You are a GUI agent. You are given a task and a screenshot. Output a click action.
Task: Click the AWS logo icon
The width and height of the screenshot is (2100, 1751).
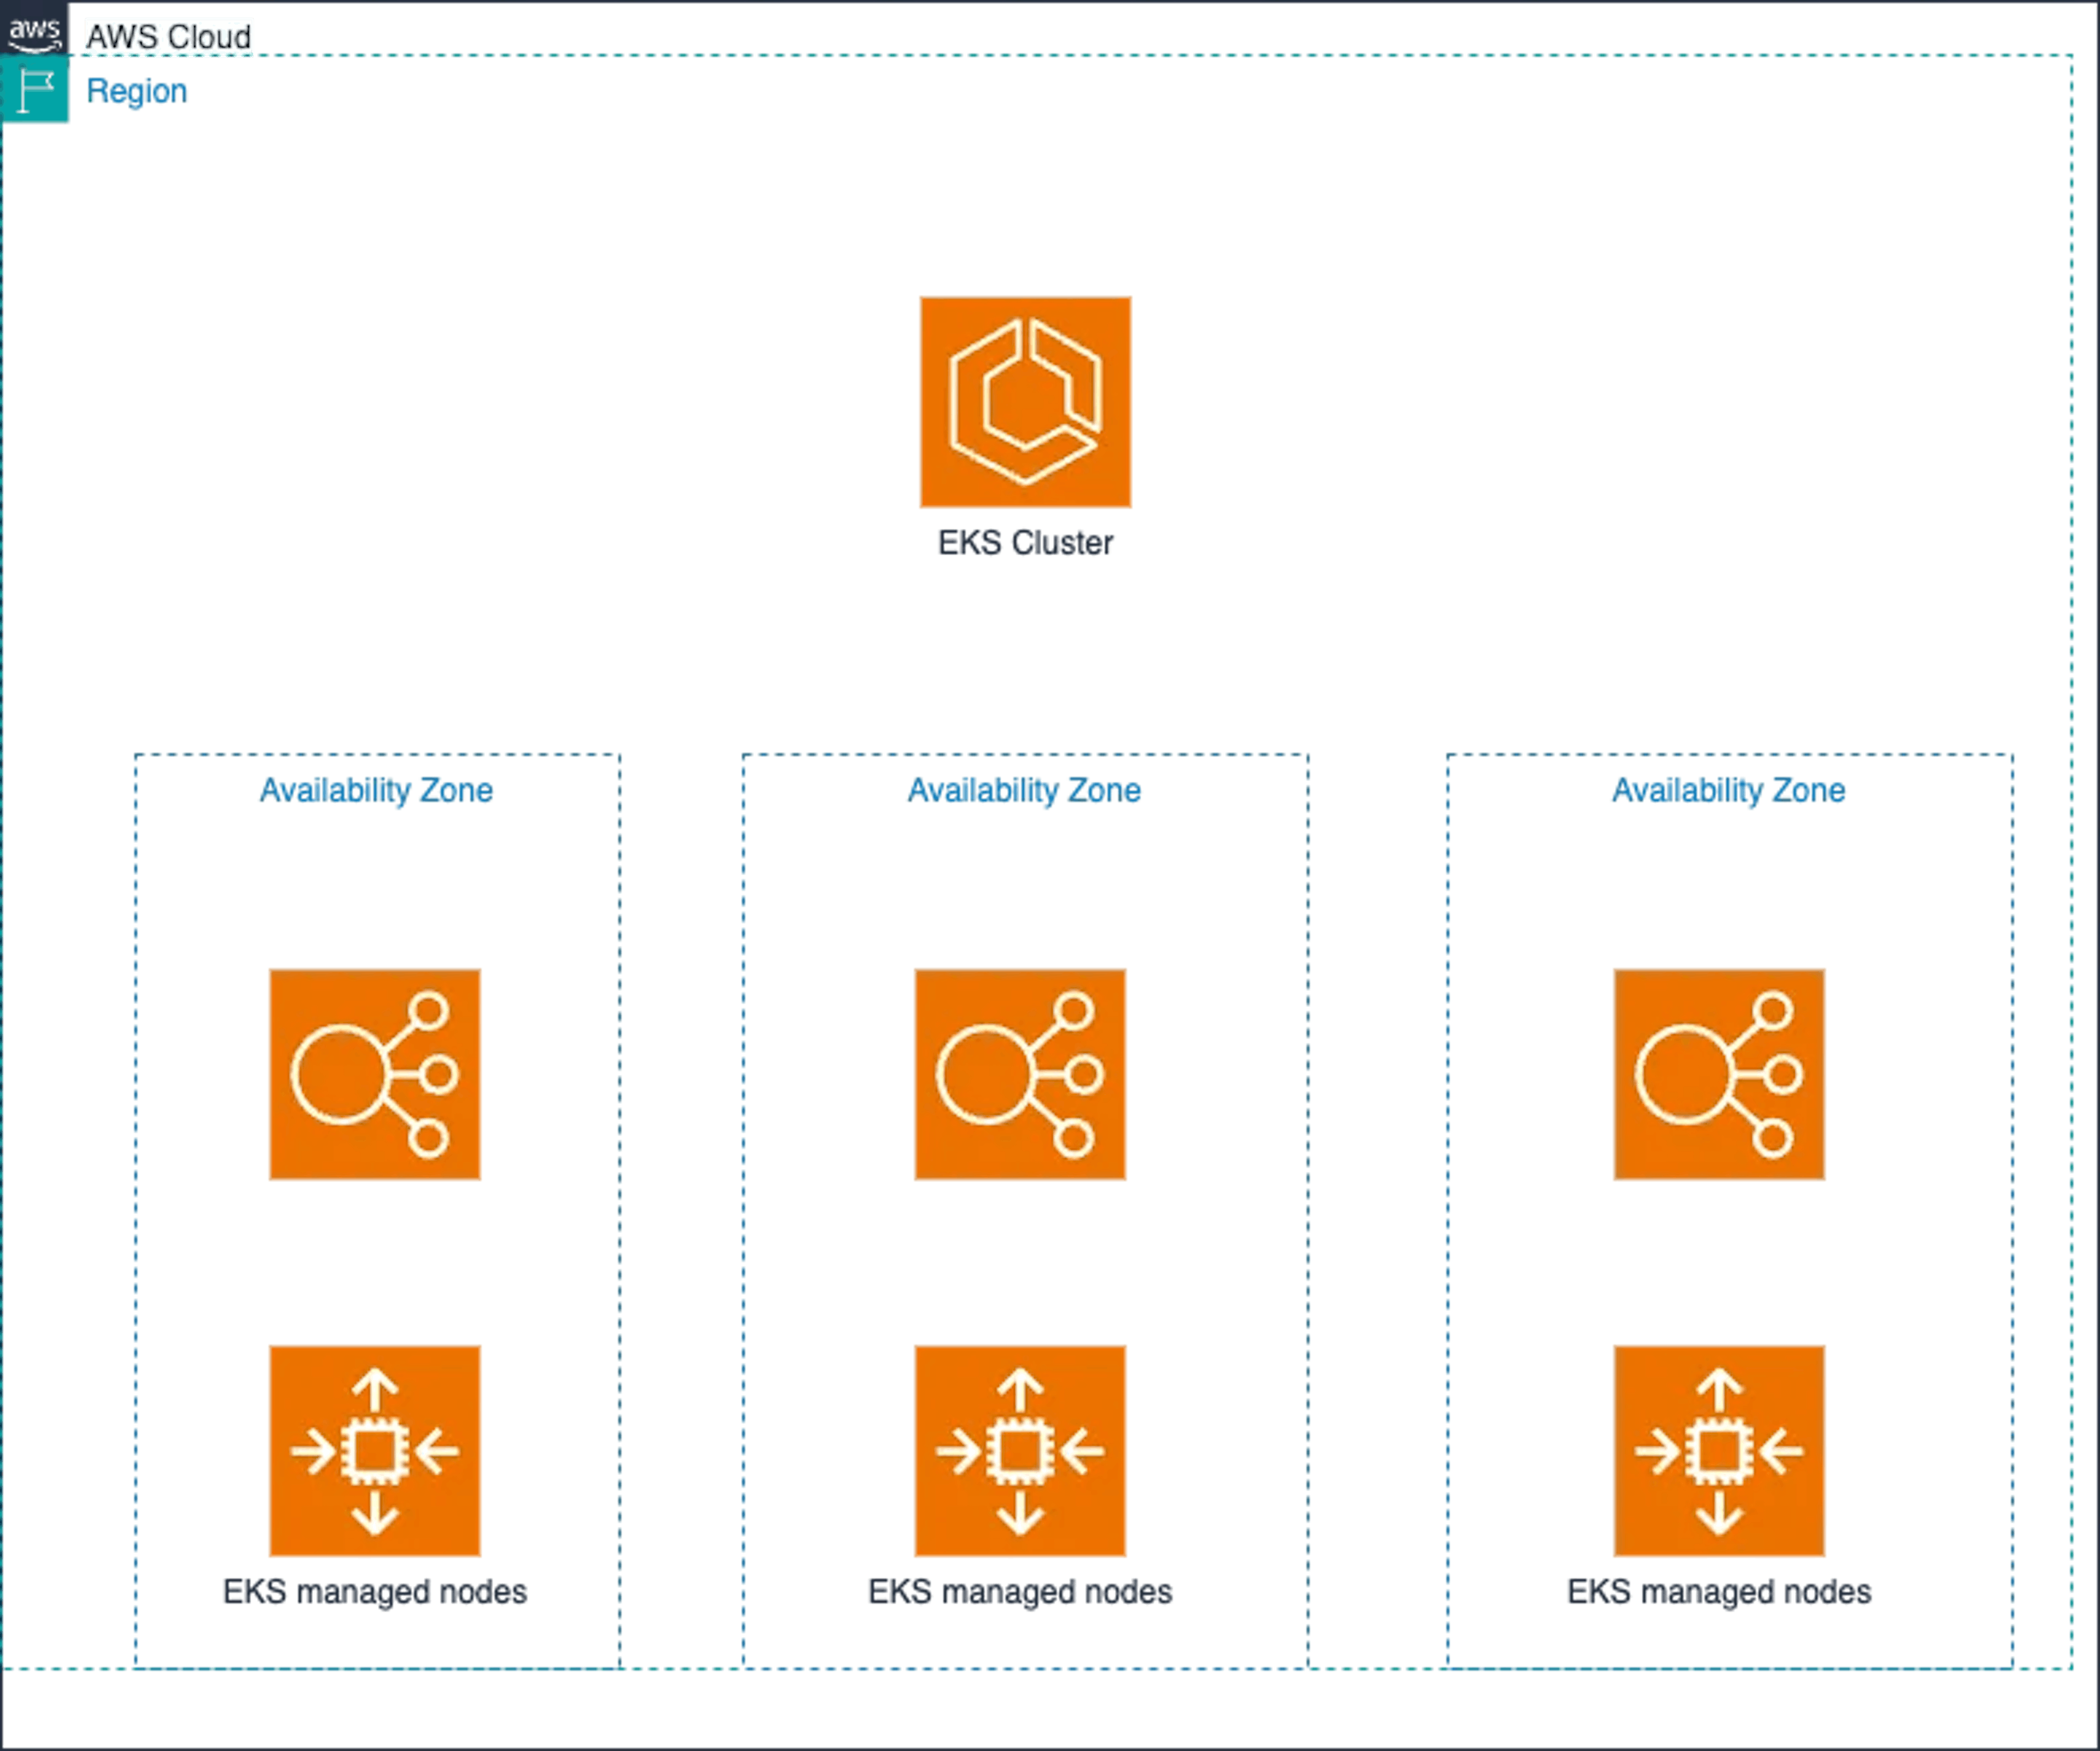click(34, 28)
